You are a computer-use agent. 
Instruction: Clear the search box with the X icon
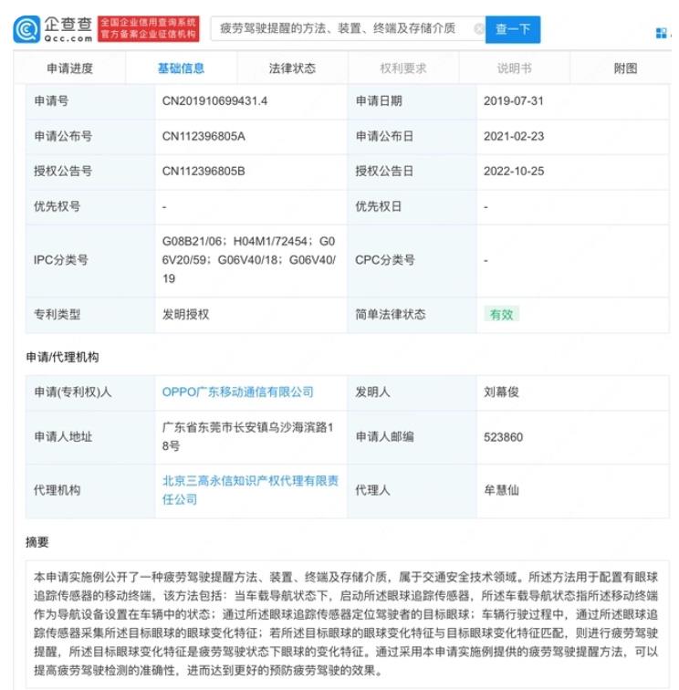pos(479,29)
